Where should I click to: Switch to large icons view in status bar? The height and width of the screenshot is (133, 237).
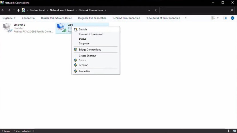(x=234, y=131)
